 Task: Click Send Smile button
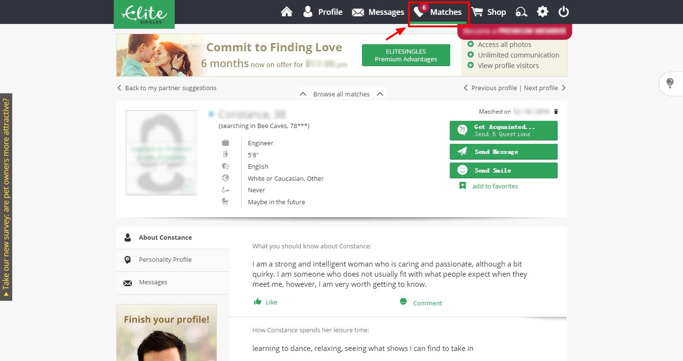click(503, 170)
